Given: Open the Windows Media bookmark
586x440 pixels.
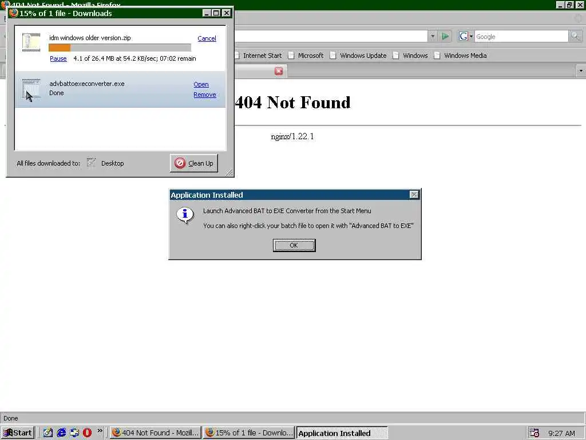Looking at the screenshot, I should (x=465, y=56).
